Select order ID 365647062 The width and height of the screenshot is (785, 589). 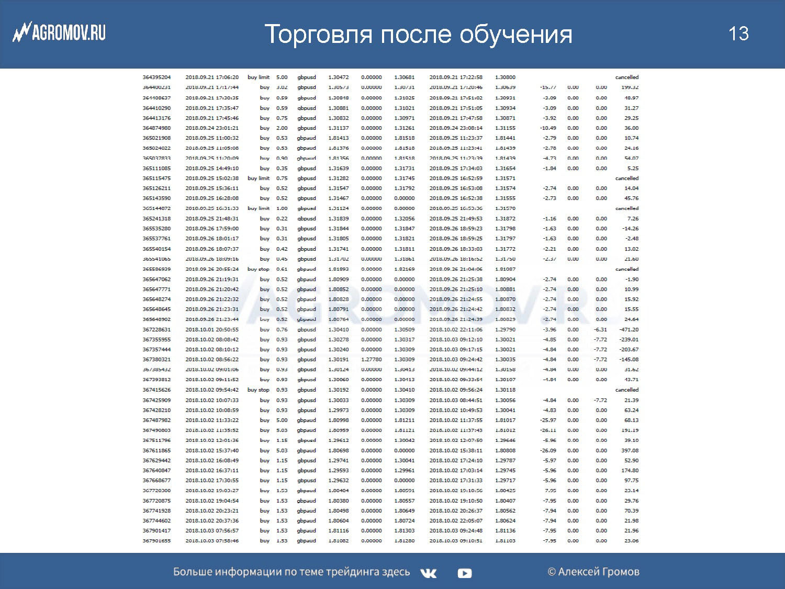pyautogui.click(x=156, y=279)
